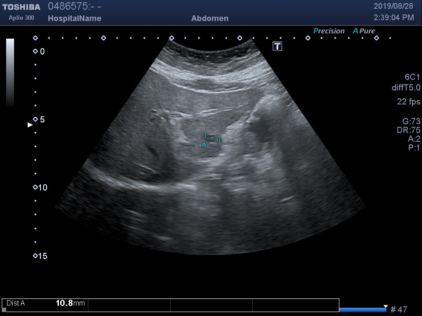Click the TOSHIBA logo

[x=21, y=7]
